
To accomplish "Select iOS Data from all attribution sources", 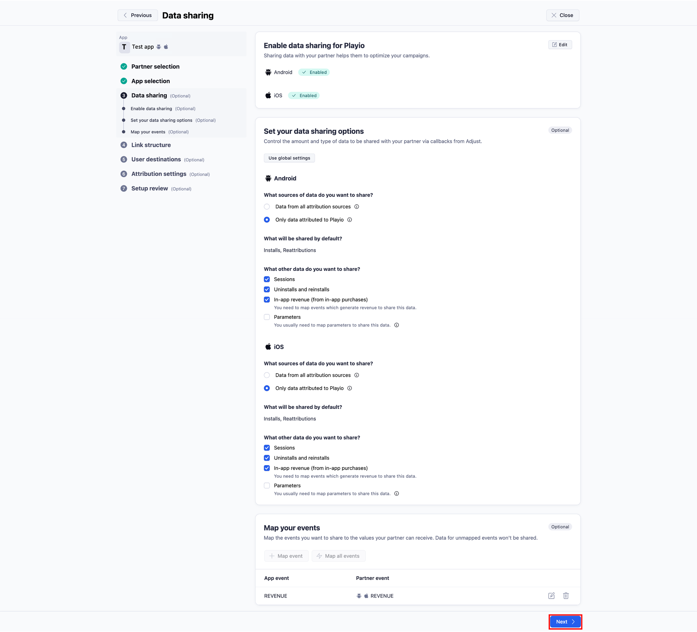I will tap(267, 375).
